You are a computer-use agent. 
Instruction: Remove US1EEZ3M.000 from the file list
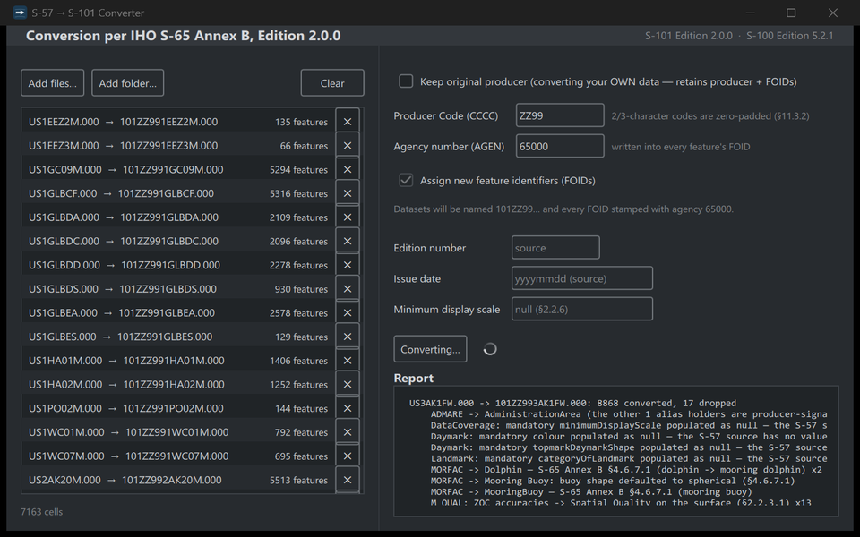tap(348, 146)
